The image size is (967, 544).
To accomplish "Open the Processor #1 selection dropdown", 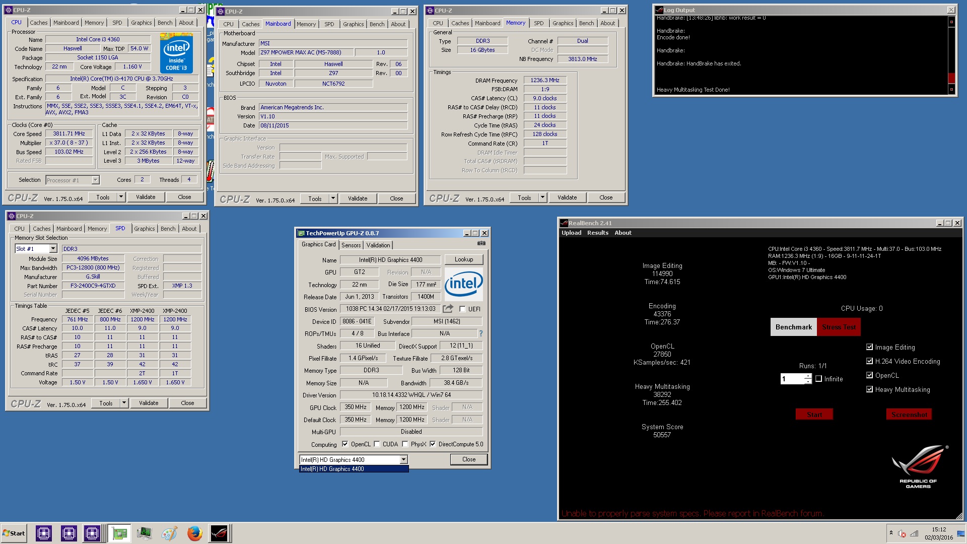I will click(x=95, y=180).
